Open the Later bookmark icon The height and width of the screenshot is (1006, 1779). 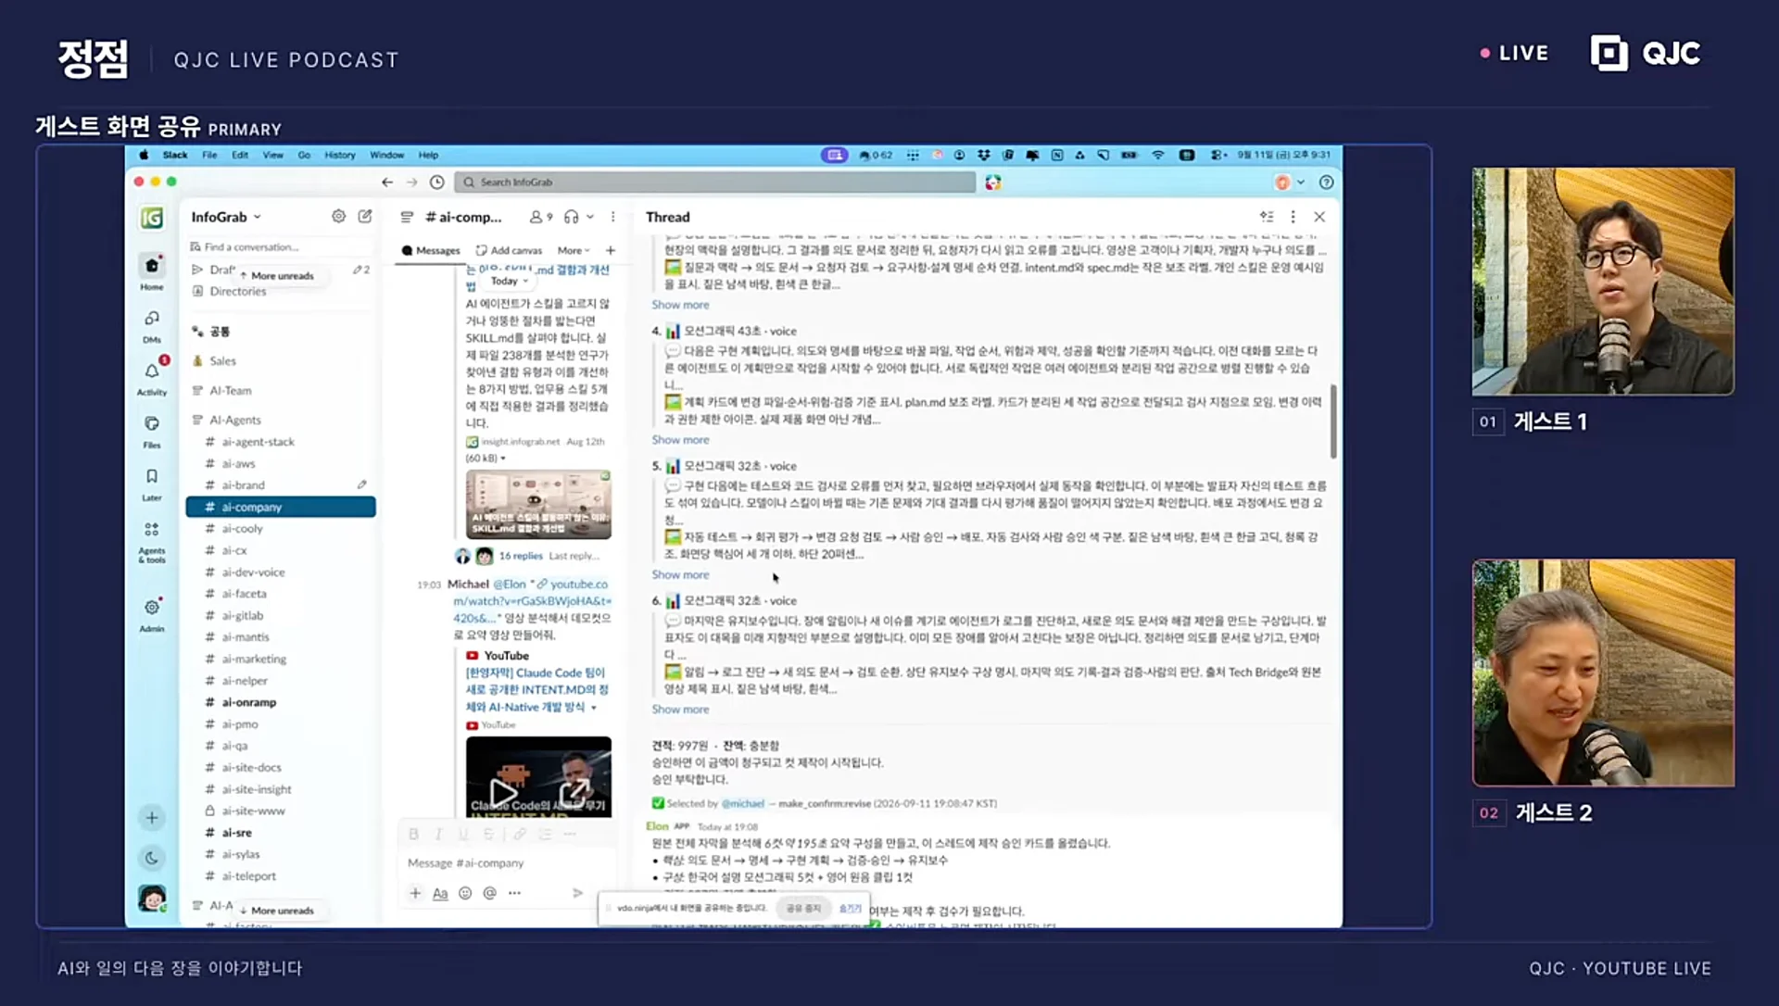point(152,477)
